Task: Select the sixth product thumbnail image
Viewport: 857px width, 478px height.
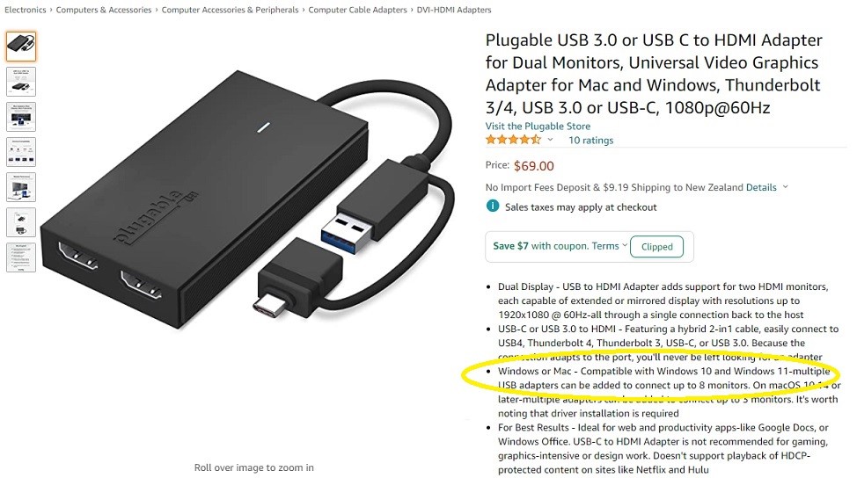Action: pos(21,222)
